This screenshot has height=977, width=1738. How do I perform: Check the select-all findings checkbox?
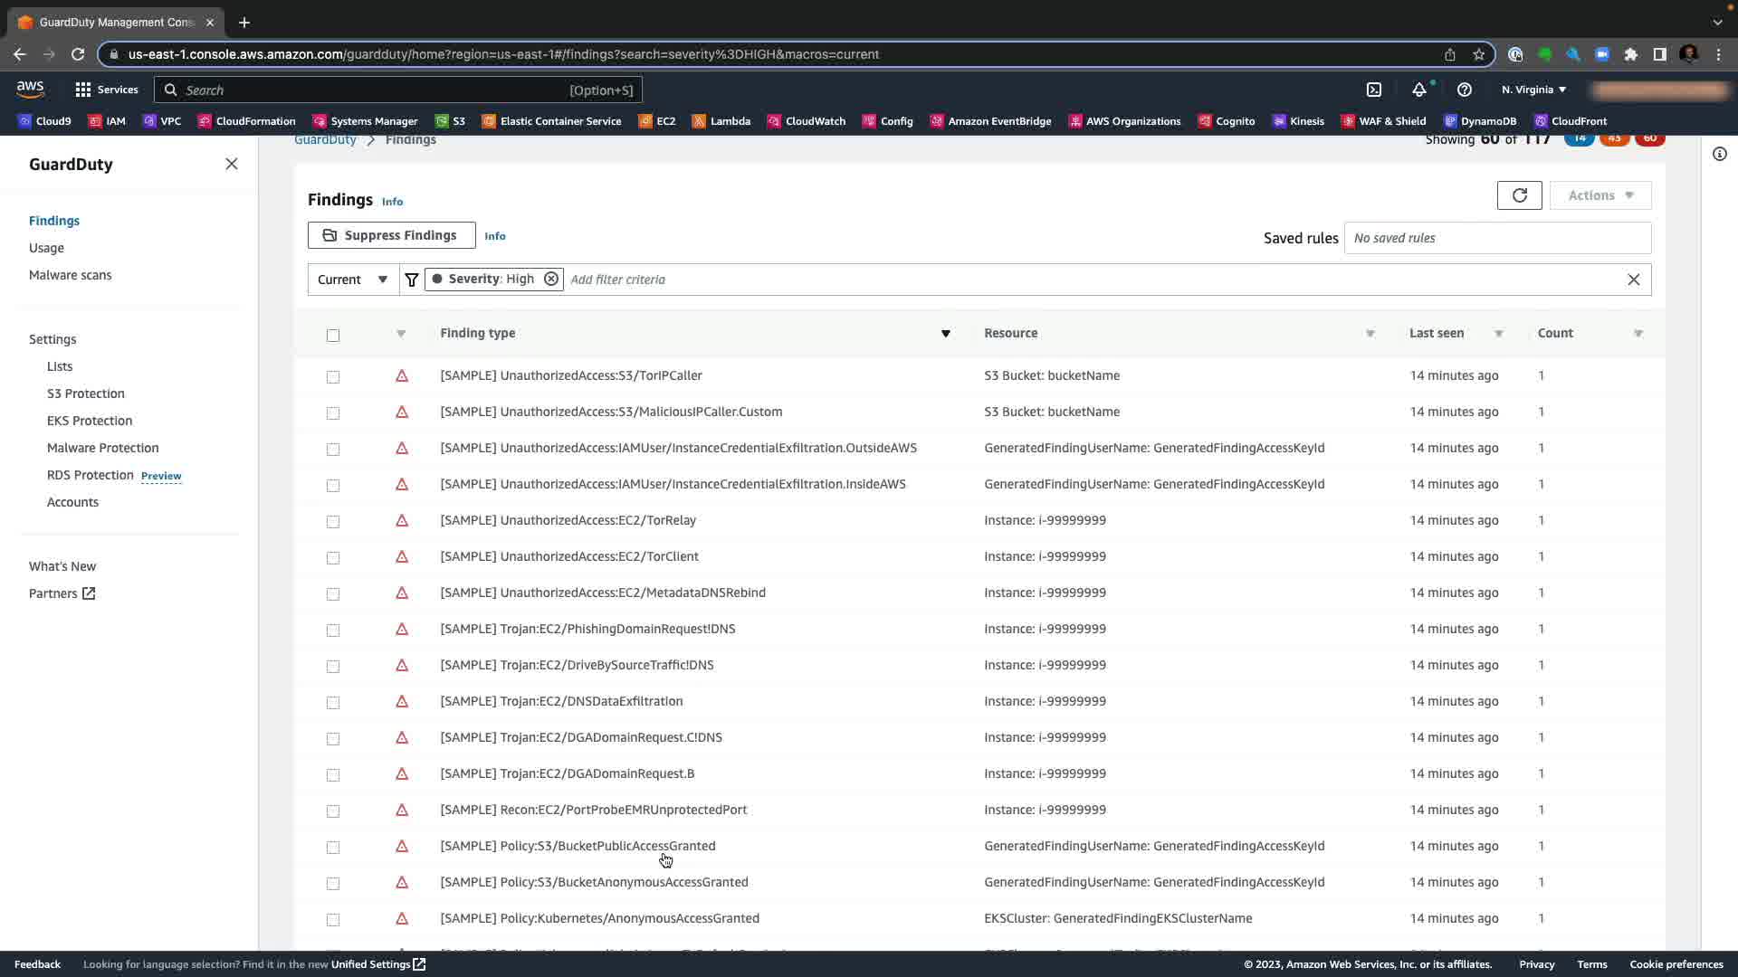333,336
